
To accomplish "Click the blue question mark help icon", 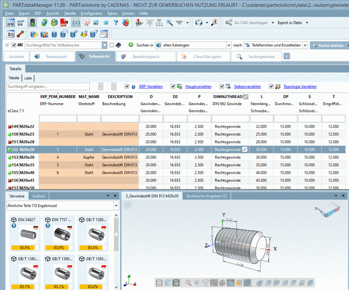I will click(x=116, y=22).
